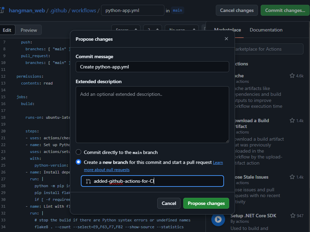Click the Cancel changes button
This screenshot has width=310, height=232.
click(x=237, y=10)
